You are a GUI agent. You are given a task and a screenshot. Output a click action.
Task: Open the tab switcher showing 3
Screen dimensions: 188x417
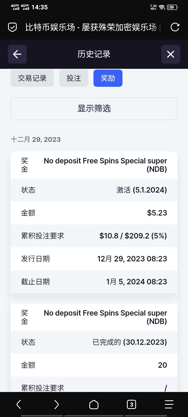[x=131, y=404]
